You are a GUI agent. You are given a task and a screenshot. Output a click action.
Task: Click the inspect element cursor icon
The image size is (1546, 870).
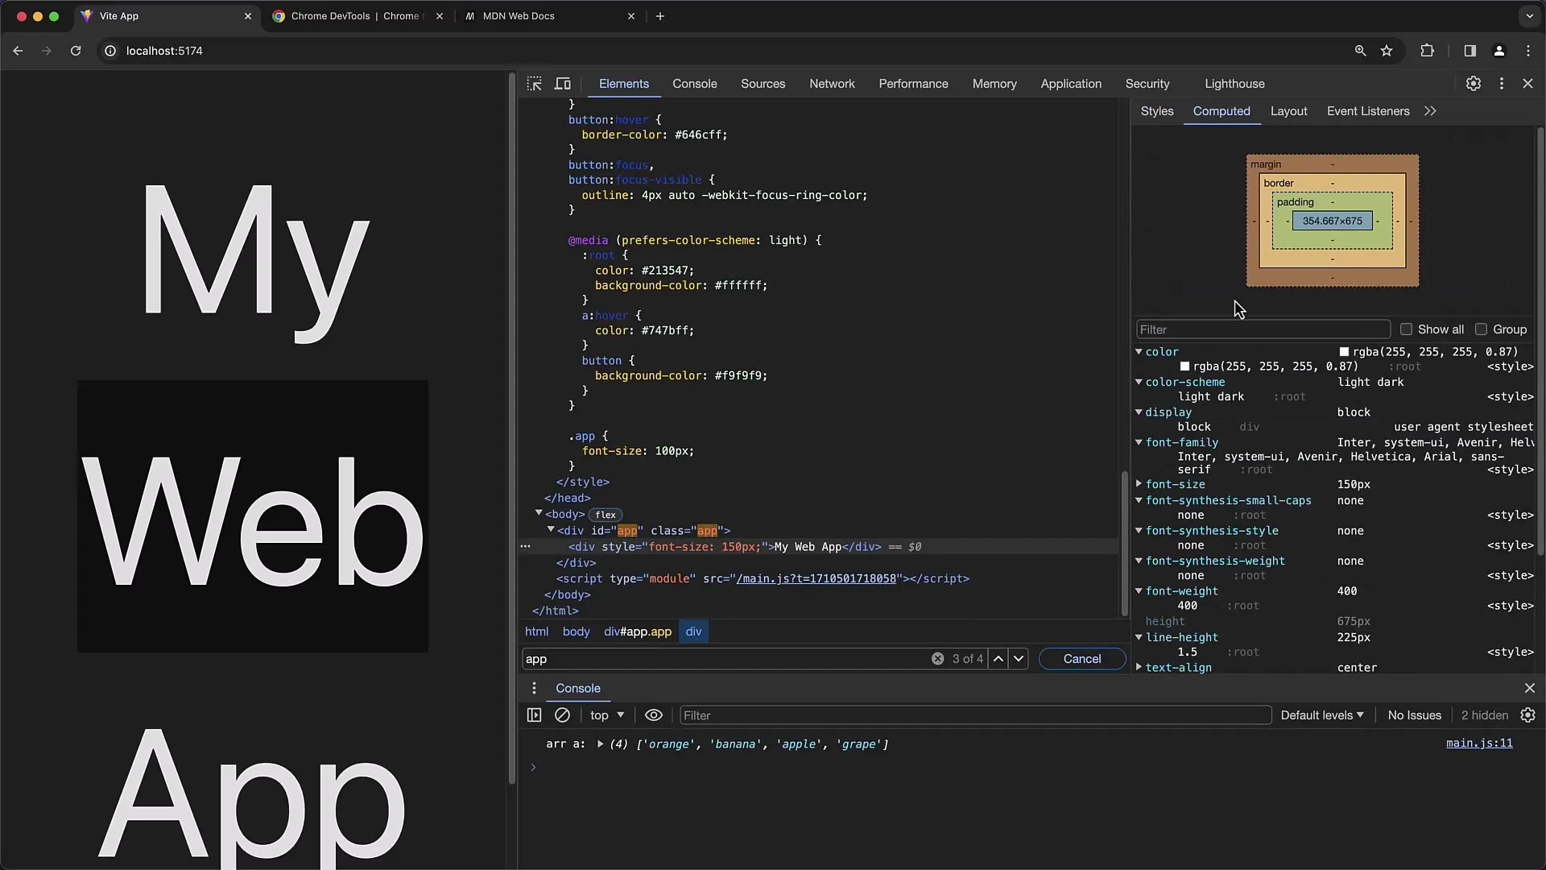pyautogui.click(x=534, y=83)
